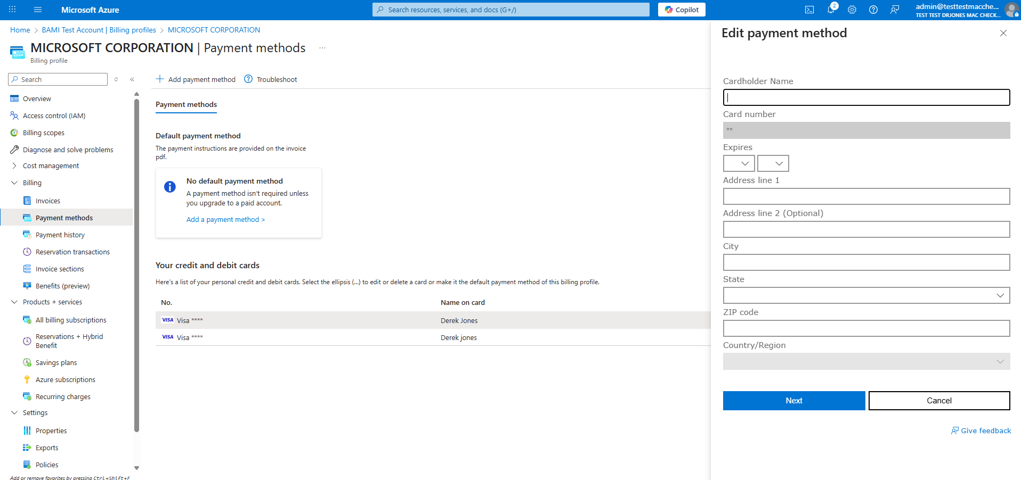Open the notifications bell icon
The width and height of the screenshot is (1021, 480).
[831, 10]
